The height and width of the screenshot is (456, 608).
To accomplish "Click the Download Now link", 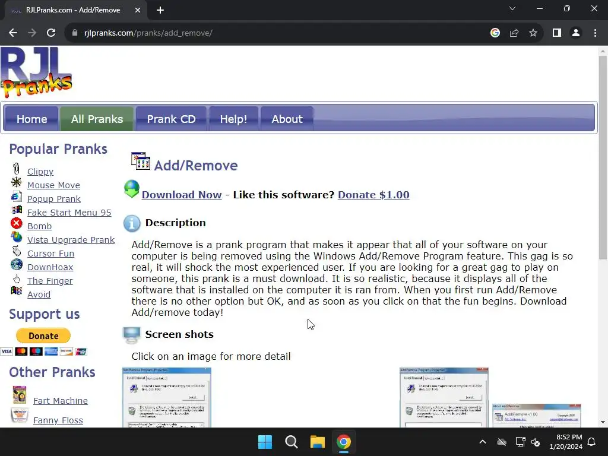I will tap(182, 195).
